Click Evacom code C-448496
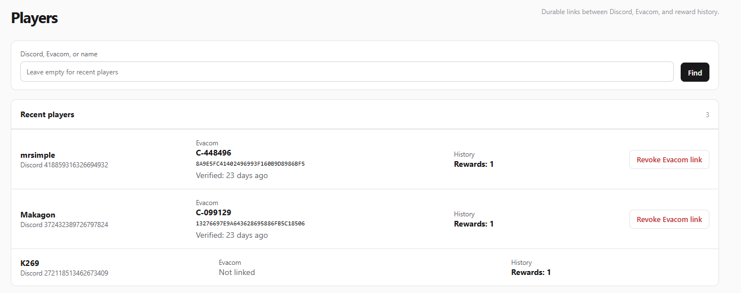 pyautogui.click(x=214, y=153)
